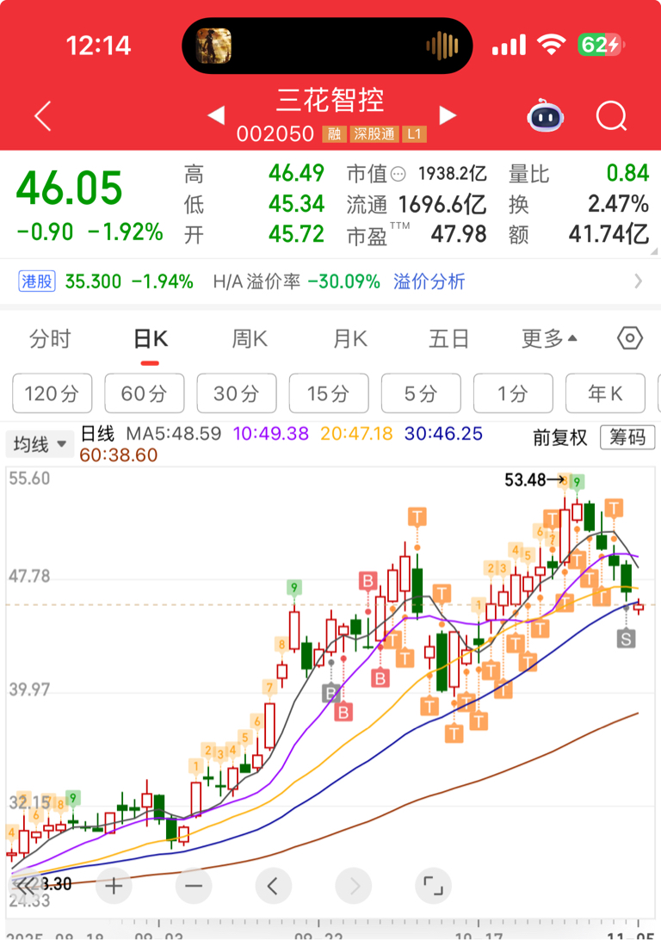This screenshot has width=661, height=940.
Task: Open the 筹码 chip distribution button
Action: tap(627, 437)
